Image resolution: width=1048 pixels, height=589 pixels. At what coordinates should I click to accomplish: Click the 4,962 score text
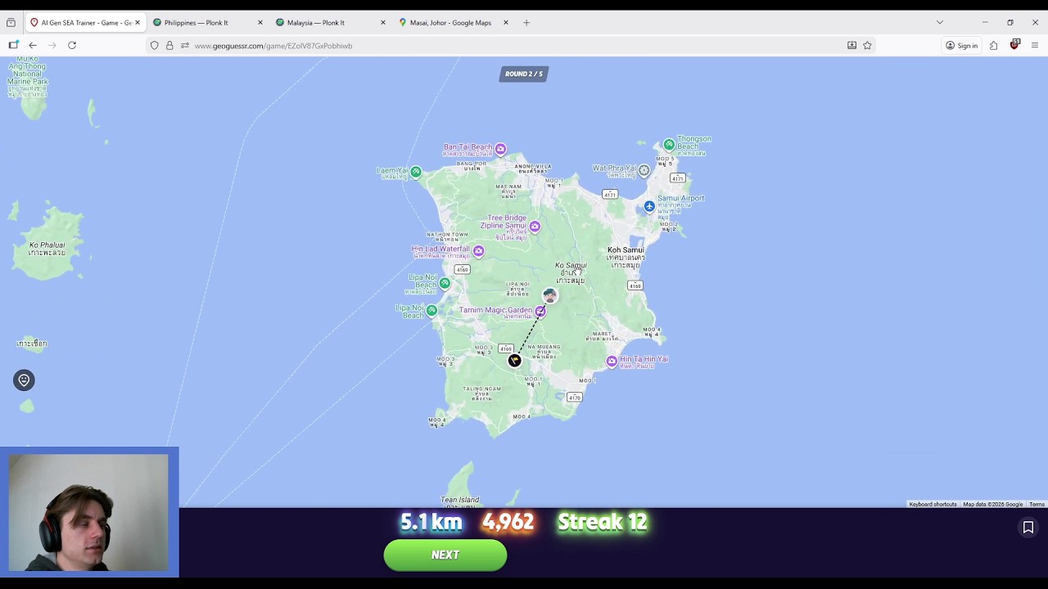(x=508, y=522)
